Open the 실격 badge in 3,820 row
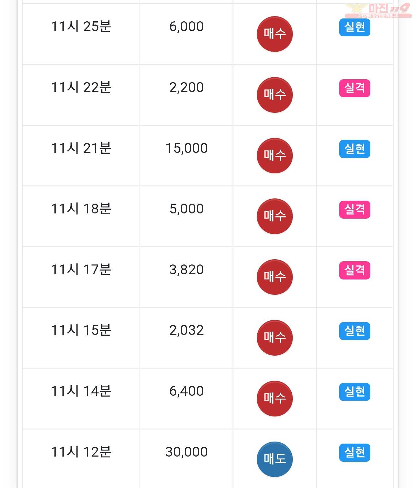The width and height of the screenshot is (415, 488). coord(354,271)
